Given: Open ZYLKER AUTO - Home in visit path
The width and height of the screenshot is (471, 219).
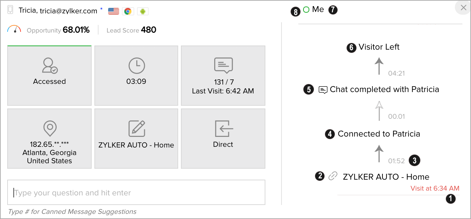Looking at the screenshot, I should (x=386, y=177).
